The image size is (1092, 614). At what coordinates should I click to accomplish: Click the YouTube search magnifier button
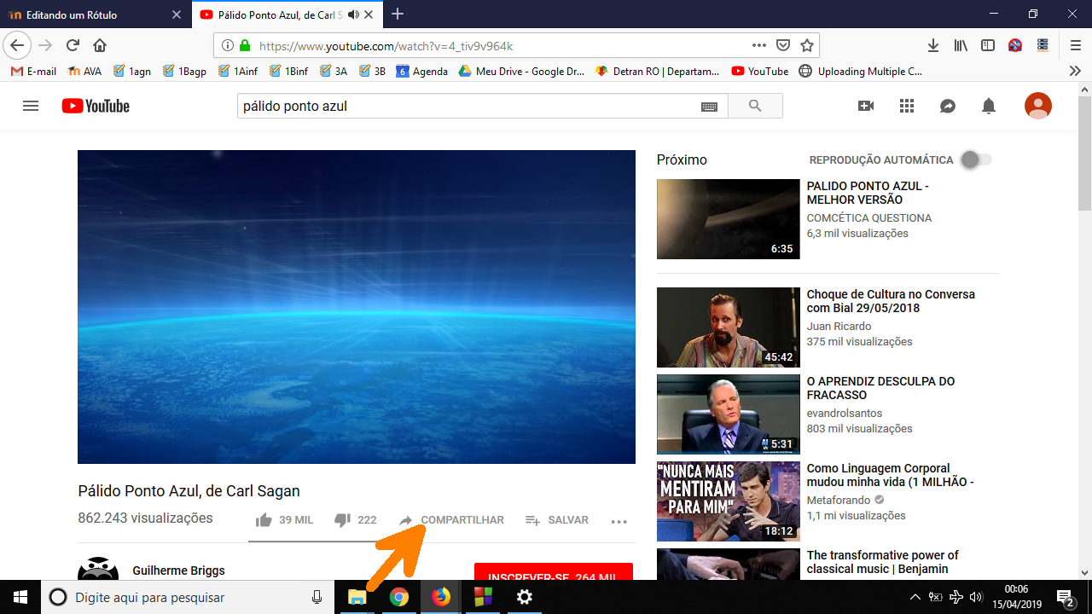point(754,106)
